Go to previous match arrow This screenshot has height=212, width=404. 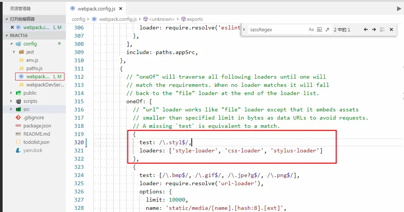point(366,30)
